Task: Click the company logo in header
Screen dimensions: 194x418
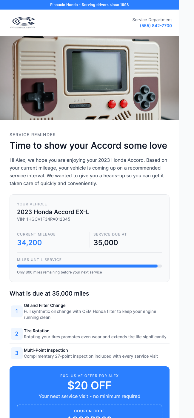Action: pos(24,23)
